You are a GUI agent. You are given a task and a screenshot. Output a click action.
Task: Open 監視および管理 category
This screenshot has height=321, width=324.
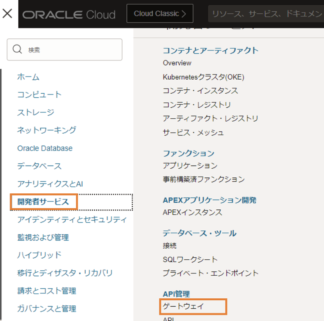pyautogui.click(x=43, y=237)
